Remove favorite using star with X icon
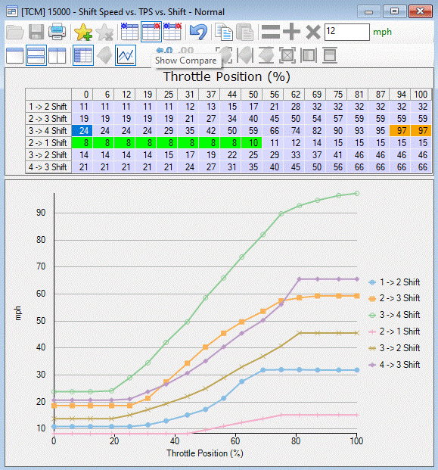Screen dimensions: 438x470 (104, 32)
